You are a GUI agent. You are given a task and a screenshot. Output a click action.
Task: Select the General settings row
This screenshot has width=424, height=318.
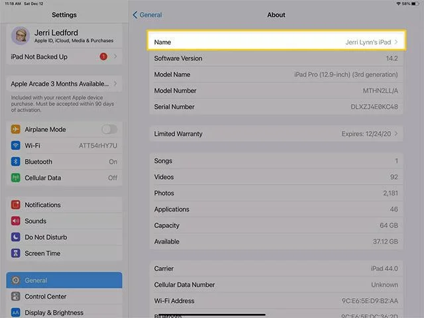(64, 280)
